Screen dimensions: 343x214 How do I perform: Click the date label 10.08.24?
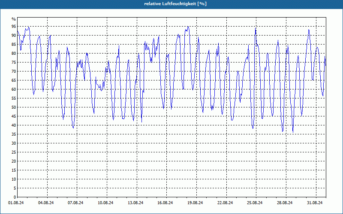[105, 203]
